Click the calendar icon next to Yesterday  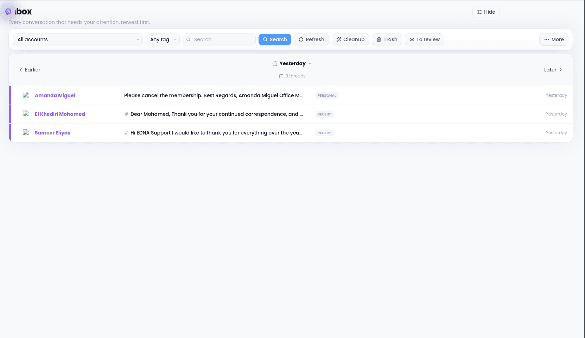[x=275, y=64]
